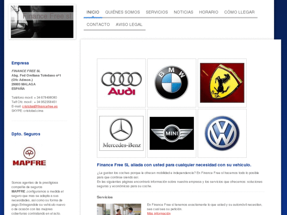Click the Audi logo thumbnail

(x=121, y=83)
